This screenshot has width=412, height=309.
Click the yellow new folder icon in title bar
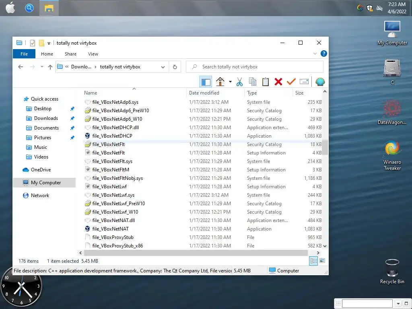[41, 43]
